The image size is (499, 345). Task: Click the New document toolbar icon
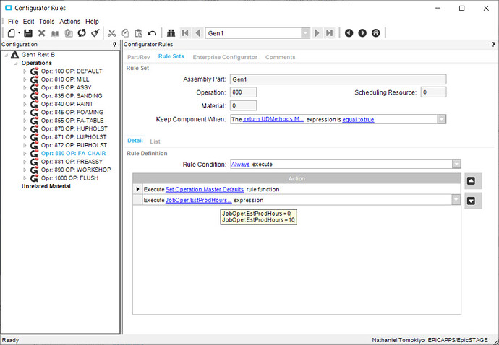(11, 32)
